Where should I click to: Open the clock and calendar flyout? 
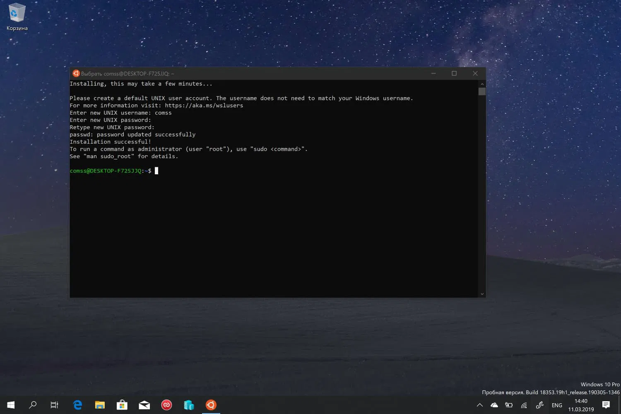point(580,404)
